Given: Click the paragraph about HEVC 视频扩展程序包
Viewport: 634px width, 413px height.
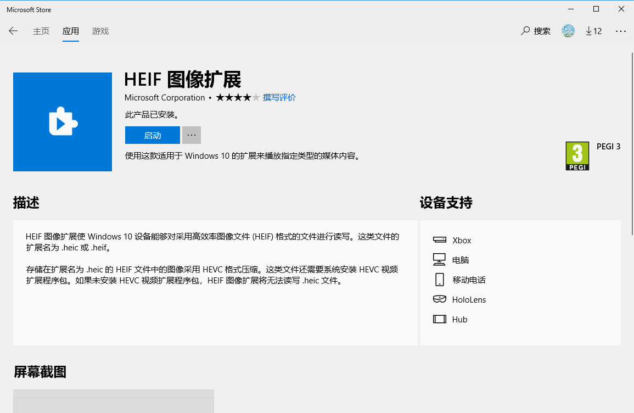Looking at the screenshot, I should click(x=212, y=275).
